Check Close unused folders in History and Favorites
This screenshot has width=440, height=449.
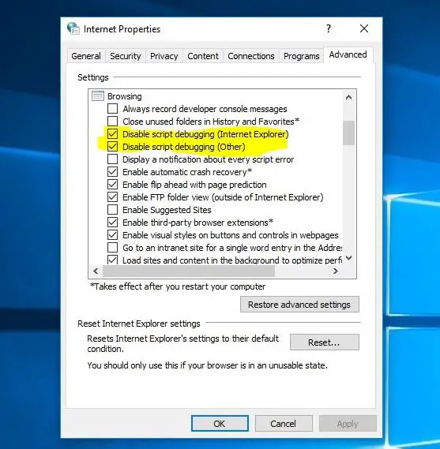click(x=112, y=122)
